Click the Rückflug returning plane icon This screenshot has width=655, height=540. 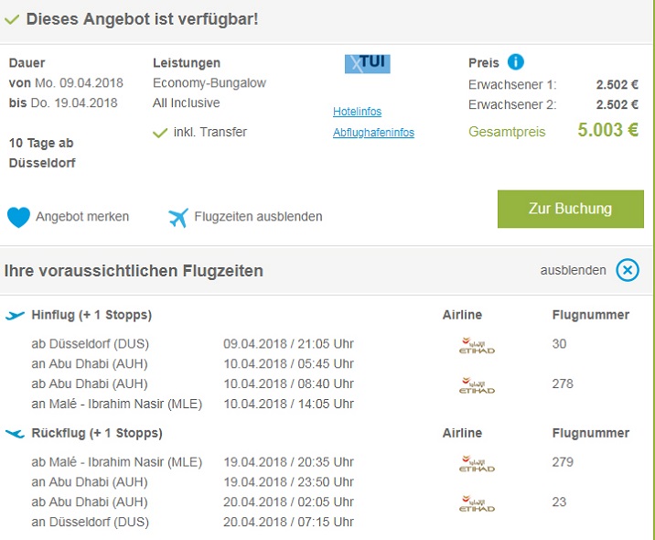click(x=16, y=433)
